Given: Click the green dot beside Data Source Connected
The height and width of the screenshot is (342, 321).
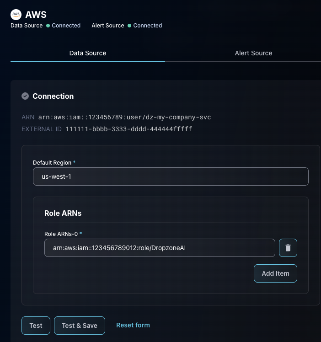Looking at the screenshot, I should pos(48,26).
